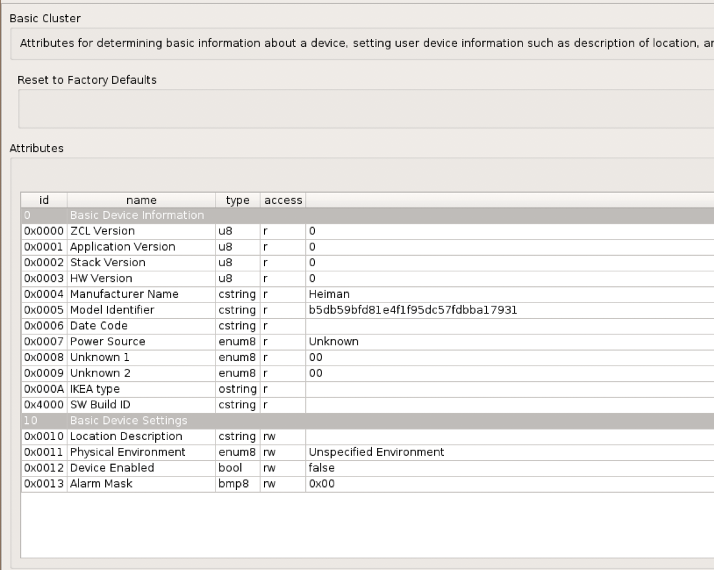The width and height of the screenshot is (714, 570).
Task: Select the Application Version attribute name
Action: [123, 247]
